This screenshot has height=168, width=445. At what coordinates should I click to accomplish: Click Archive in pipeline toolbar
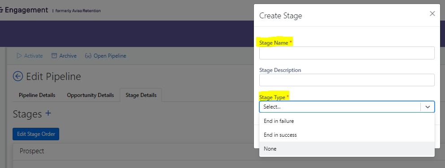tap(64, 56)
